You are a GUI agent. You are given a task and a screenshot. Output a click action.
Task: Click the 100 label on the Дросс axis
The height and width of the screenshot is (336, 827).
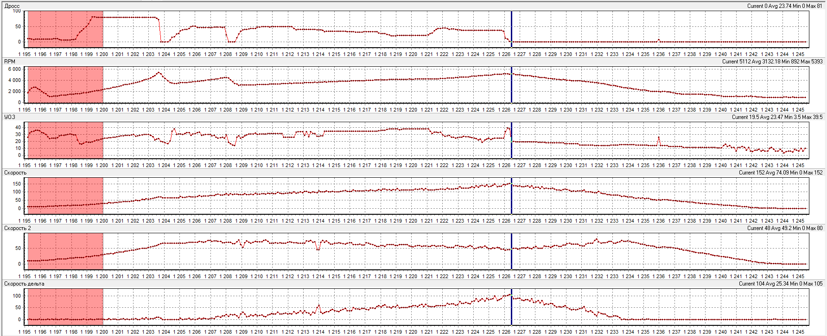17,11
